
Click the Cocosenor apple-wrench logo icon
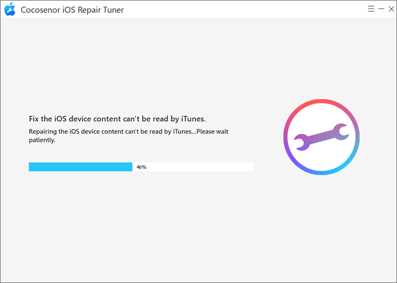click(x=10, y=9)
